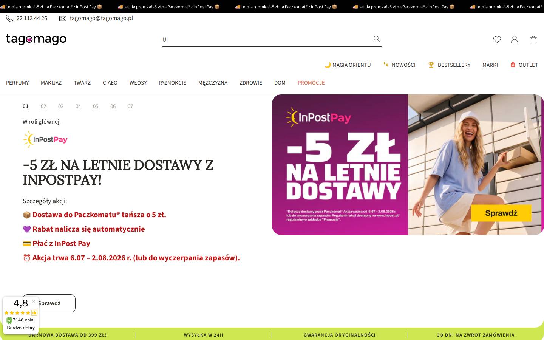Click Gwarancja oryginalności info bar item
The width and height of the screenshot is (544, 340).
340,335
